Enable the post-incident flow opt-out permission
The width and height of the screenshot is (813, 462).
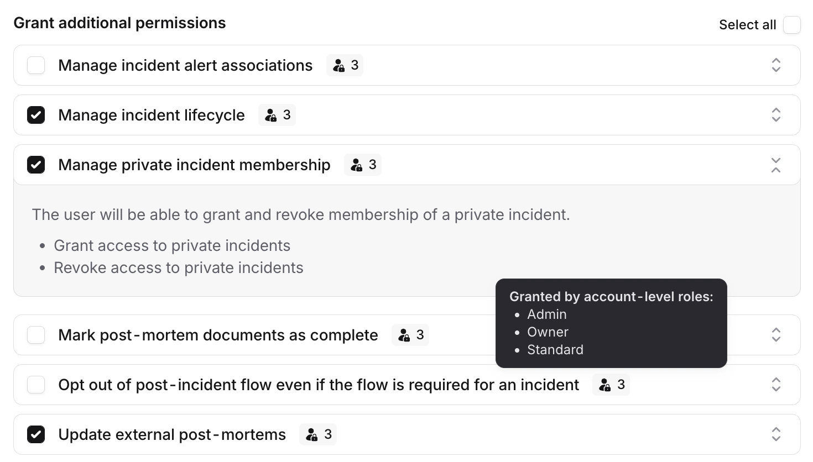(35, 385)
